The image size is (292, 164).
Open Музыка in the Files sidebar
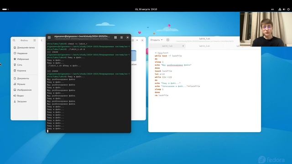coord(24,84)
